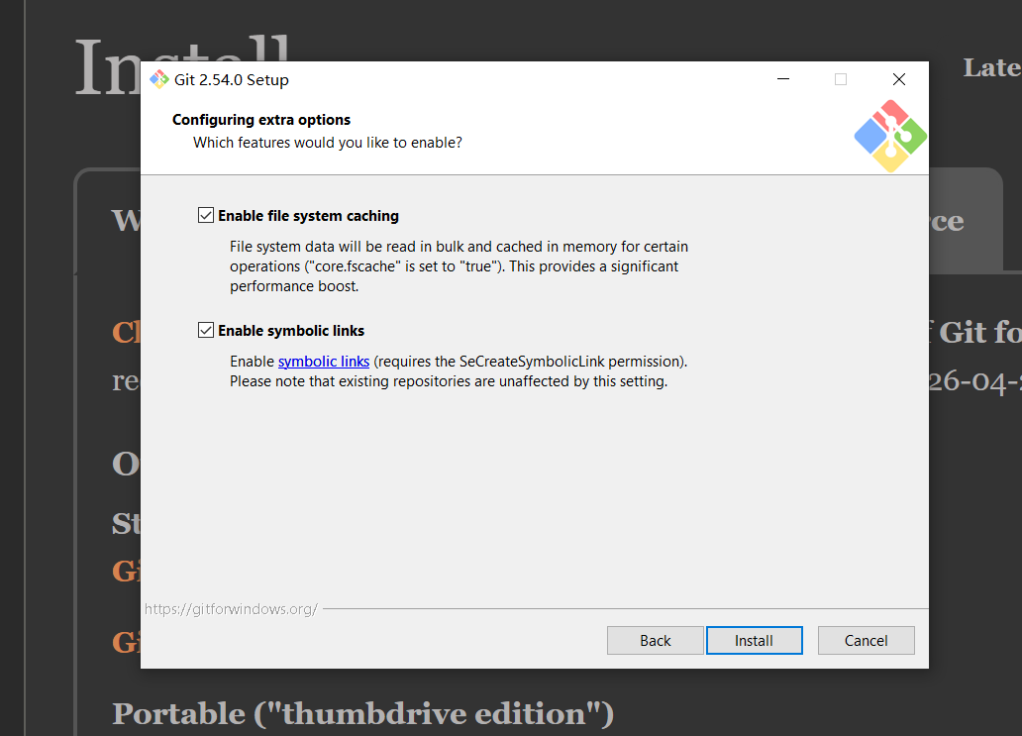Open the symbolic links hyperlink

coord(323,362)
